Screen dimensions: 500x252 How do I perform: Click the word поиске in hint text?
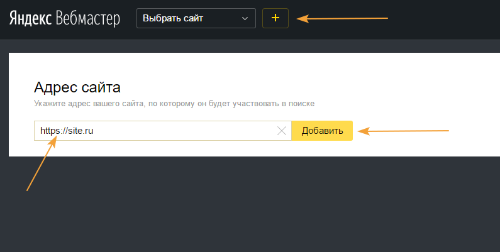pyautogui.click(x=301, y=104)
